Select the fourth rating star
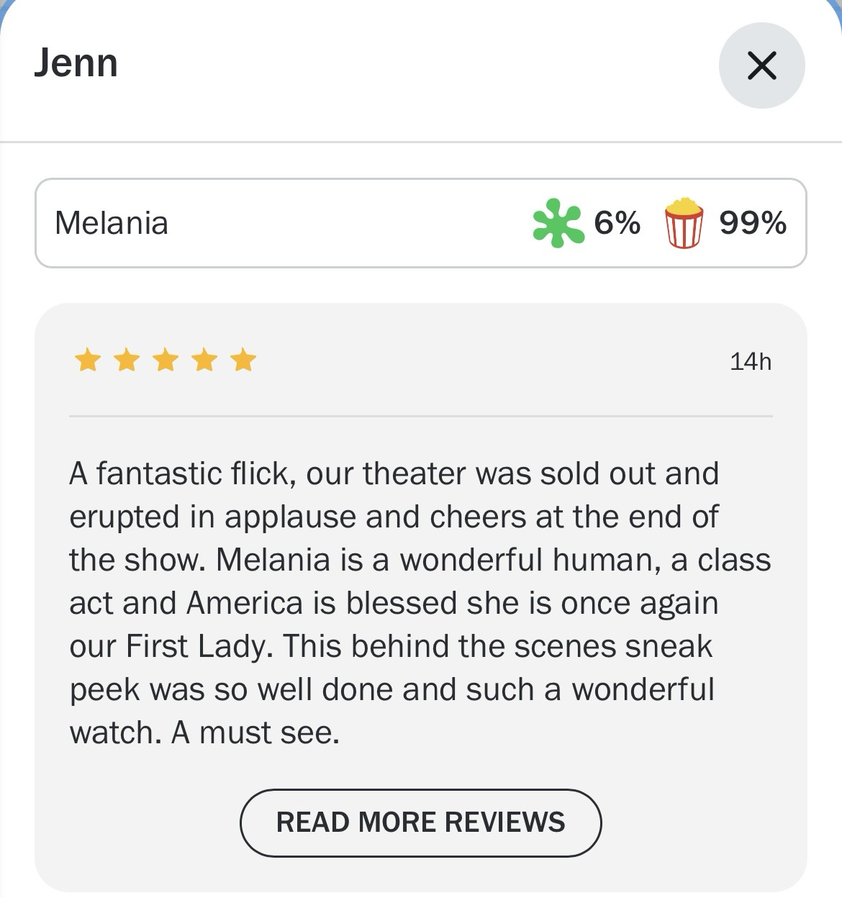The image size is (842, 898). (204, 360)
